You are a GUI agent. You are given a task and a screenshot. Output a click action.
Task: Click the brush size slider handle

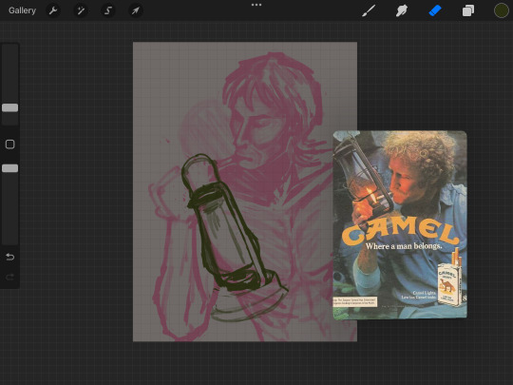(9, 107)
